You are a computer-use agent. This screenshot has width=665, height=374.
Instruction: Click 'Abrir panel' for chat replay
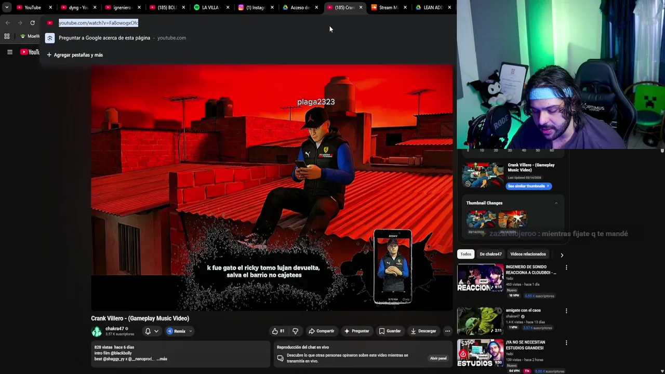438,358
